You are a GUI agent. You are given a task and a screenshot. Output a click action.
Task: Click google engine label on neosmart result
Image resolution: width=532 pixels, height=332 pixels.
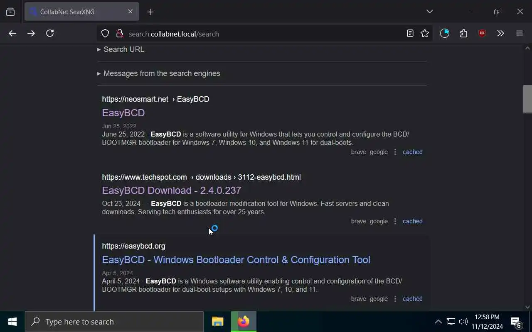pyautogui.click(x=379, y=152)
